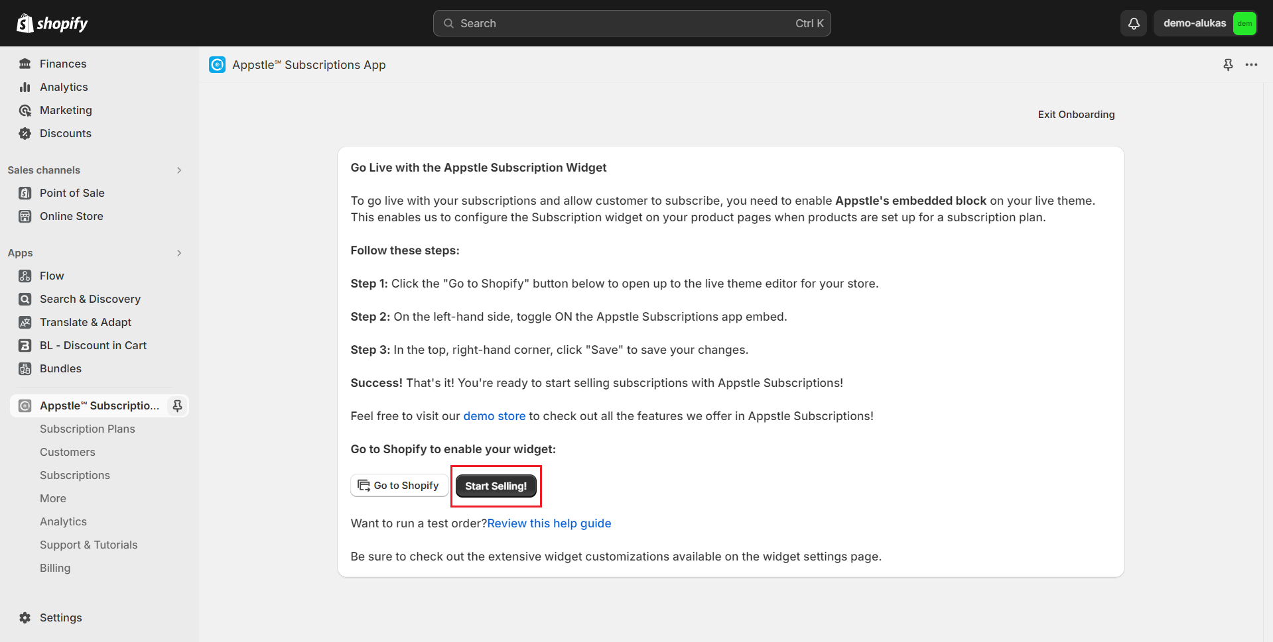This screenshot has height=642, width=1273.
Task: Click the Go to Shopify button
Action: click(x=399, y=486)
